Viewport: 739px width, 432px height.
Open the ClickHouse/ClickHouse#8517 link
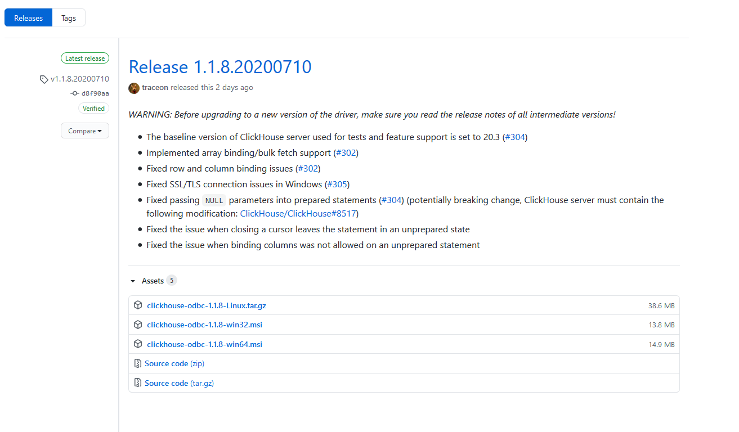click(x=298, y=213)
